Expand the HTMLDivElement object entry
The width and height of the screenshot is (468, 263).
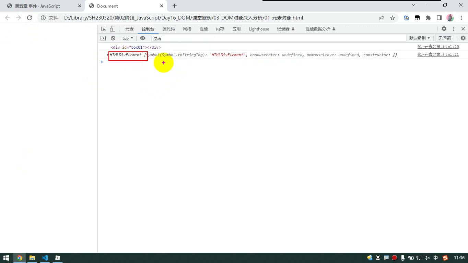pyautogui.click(x=107, y=55)
